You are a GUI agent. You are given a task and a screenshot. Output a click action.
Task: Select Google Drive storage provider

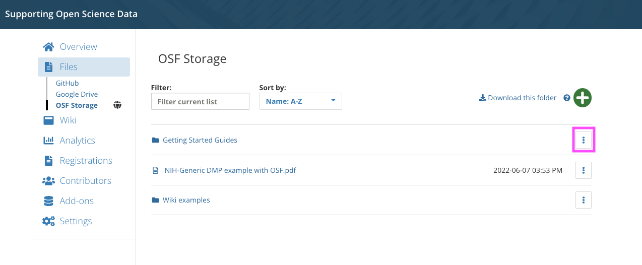coord(77,94)
